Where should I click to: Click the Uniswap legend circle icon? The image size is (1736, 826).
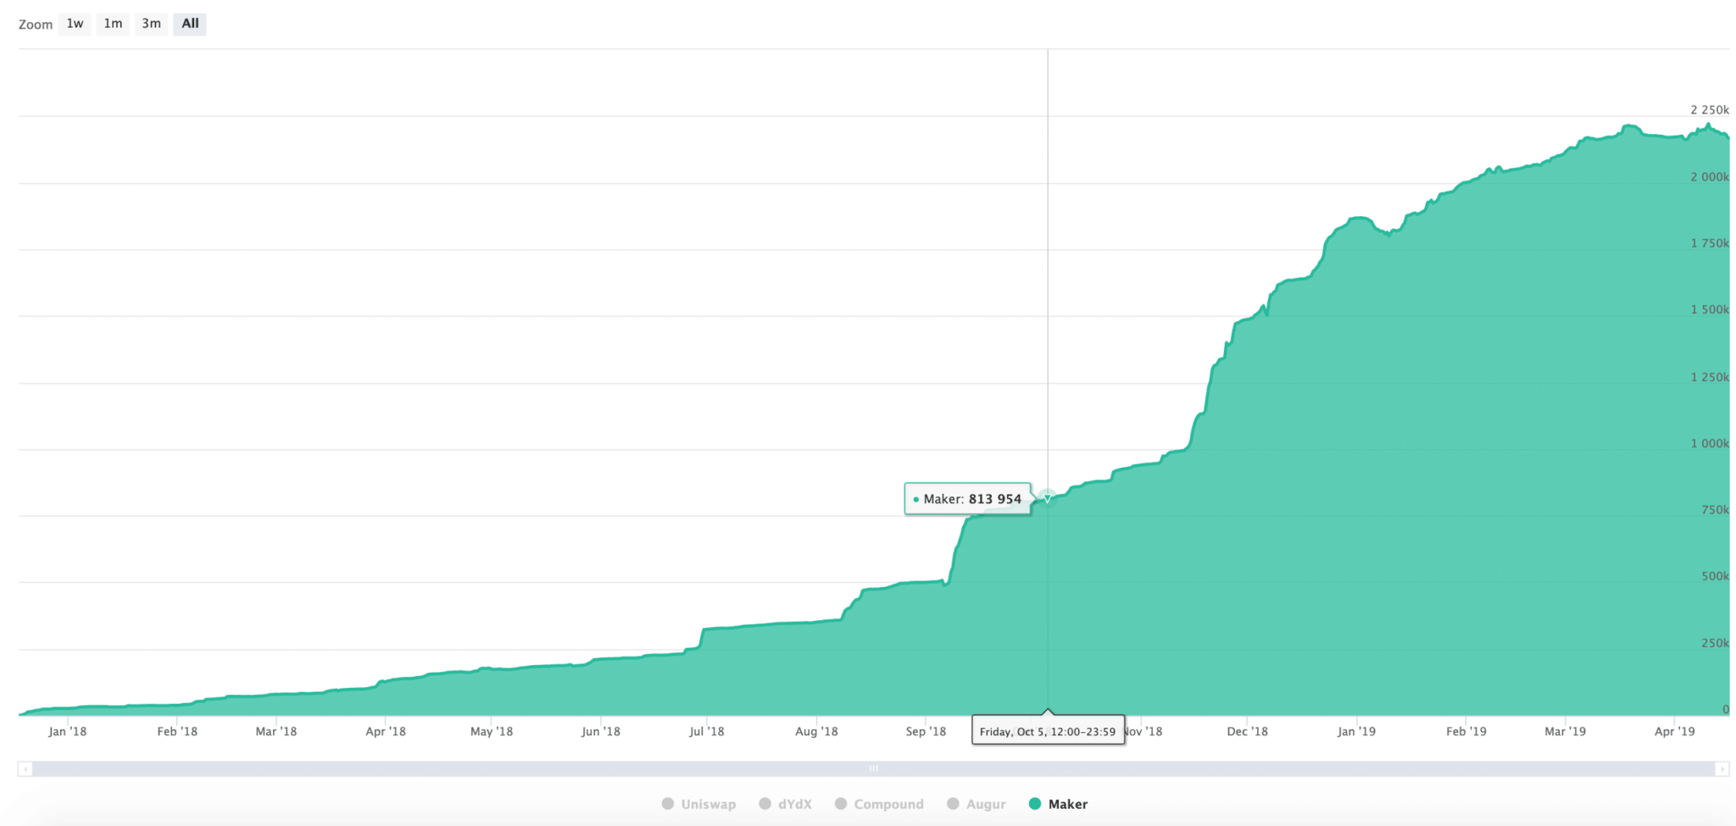[667, 803]
